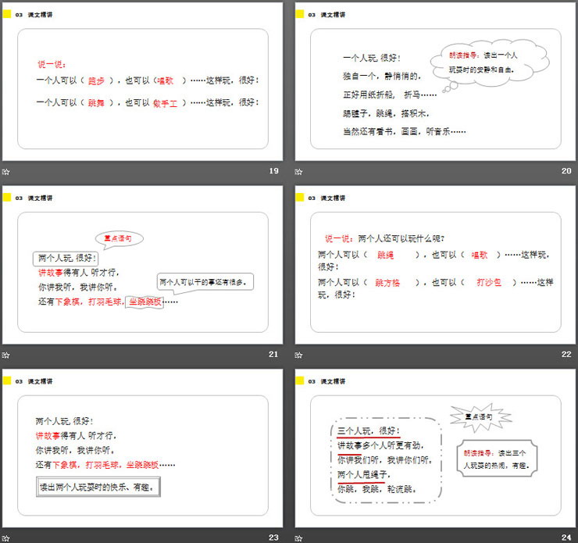Click the animation star icon under slide 21

[x=6, y=355]
